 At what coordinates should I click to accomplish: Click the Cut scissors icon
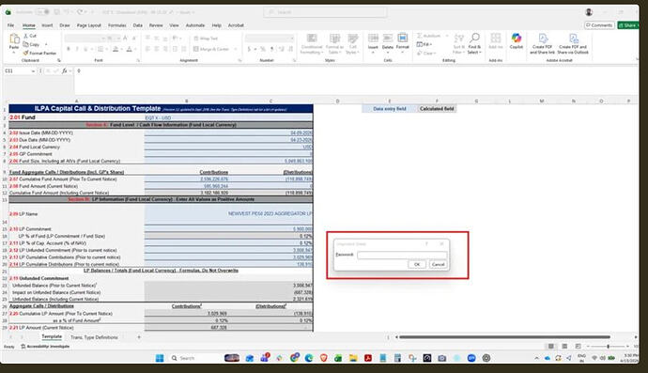(x=26, y=36)
